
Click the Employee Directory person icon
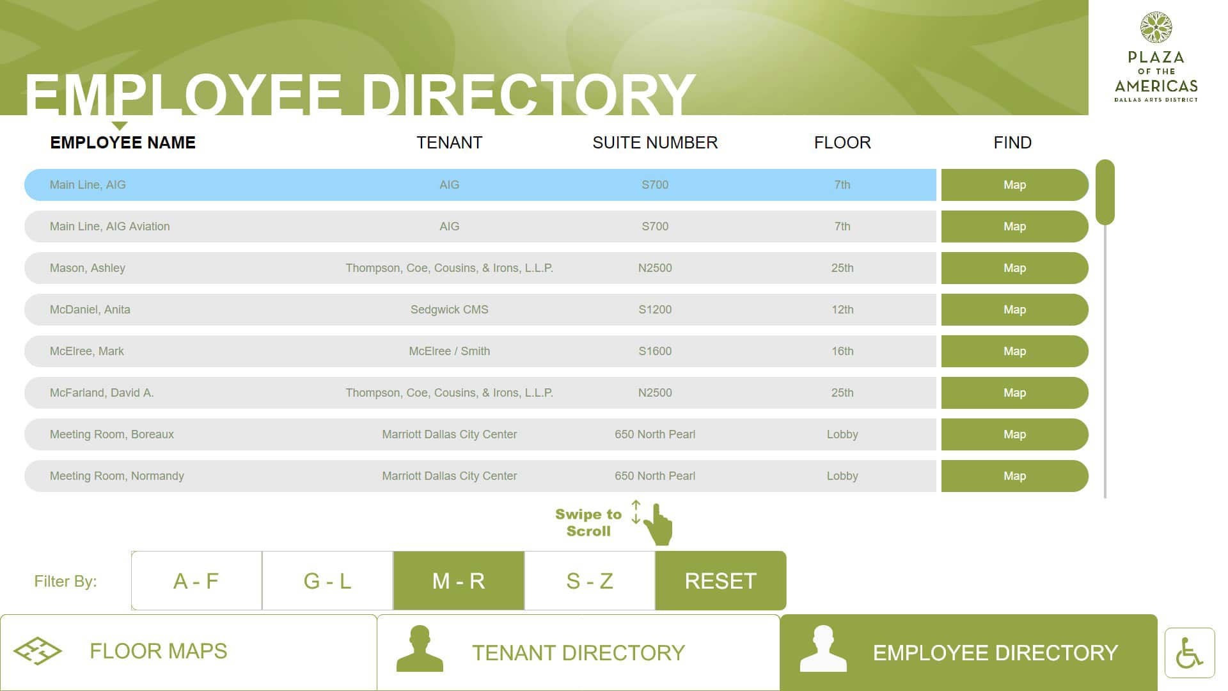pyautogui.click(x=823, y=649)
